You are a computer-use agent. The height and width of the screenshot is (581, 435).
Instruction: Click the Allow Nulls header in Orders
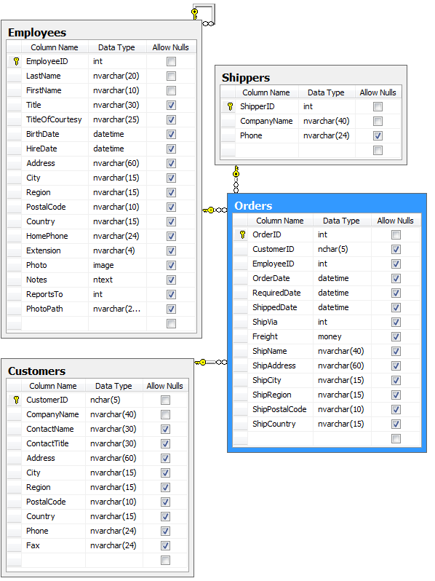395,221
